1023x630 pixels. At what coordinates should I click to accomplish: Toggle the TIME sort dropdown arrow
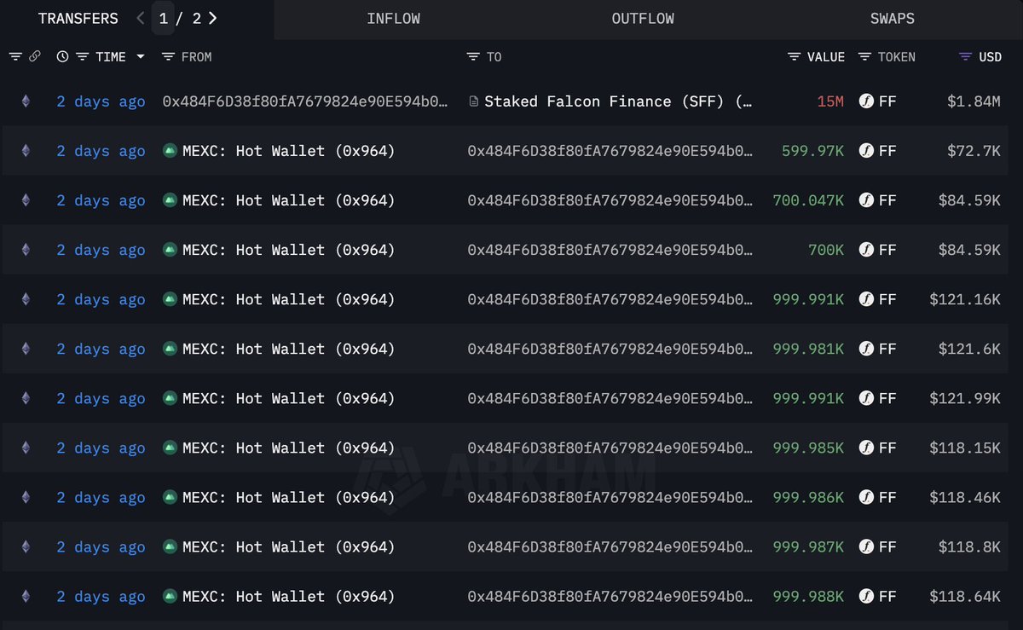click(141, 57)
